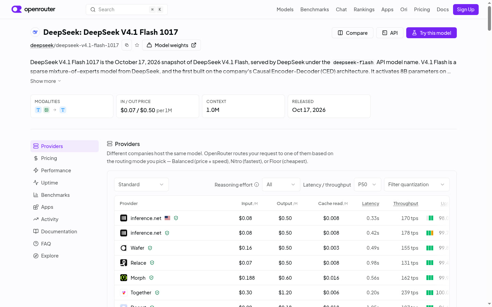Screen dimensions: 492x307
Task: Click the shield icon beside Morph
Action: pyautogui.click(x=151, y=278)
